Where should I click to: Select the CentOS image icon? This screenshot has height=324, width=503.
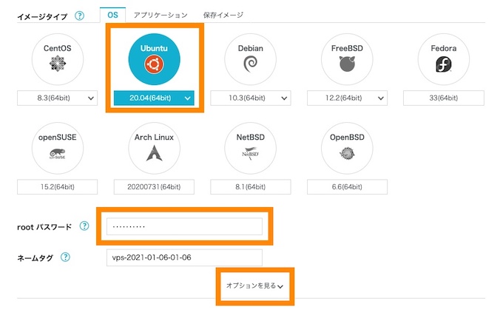(x=58, y=59)
